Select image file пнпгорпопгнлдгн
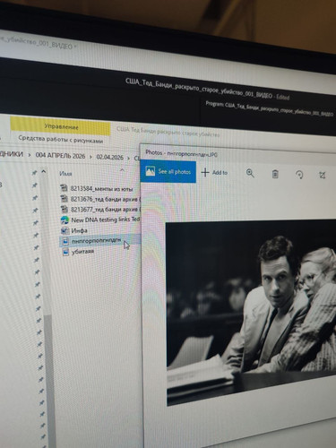Screen dimensions: 336x448 pos(96,241)
